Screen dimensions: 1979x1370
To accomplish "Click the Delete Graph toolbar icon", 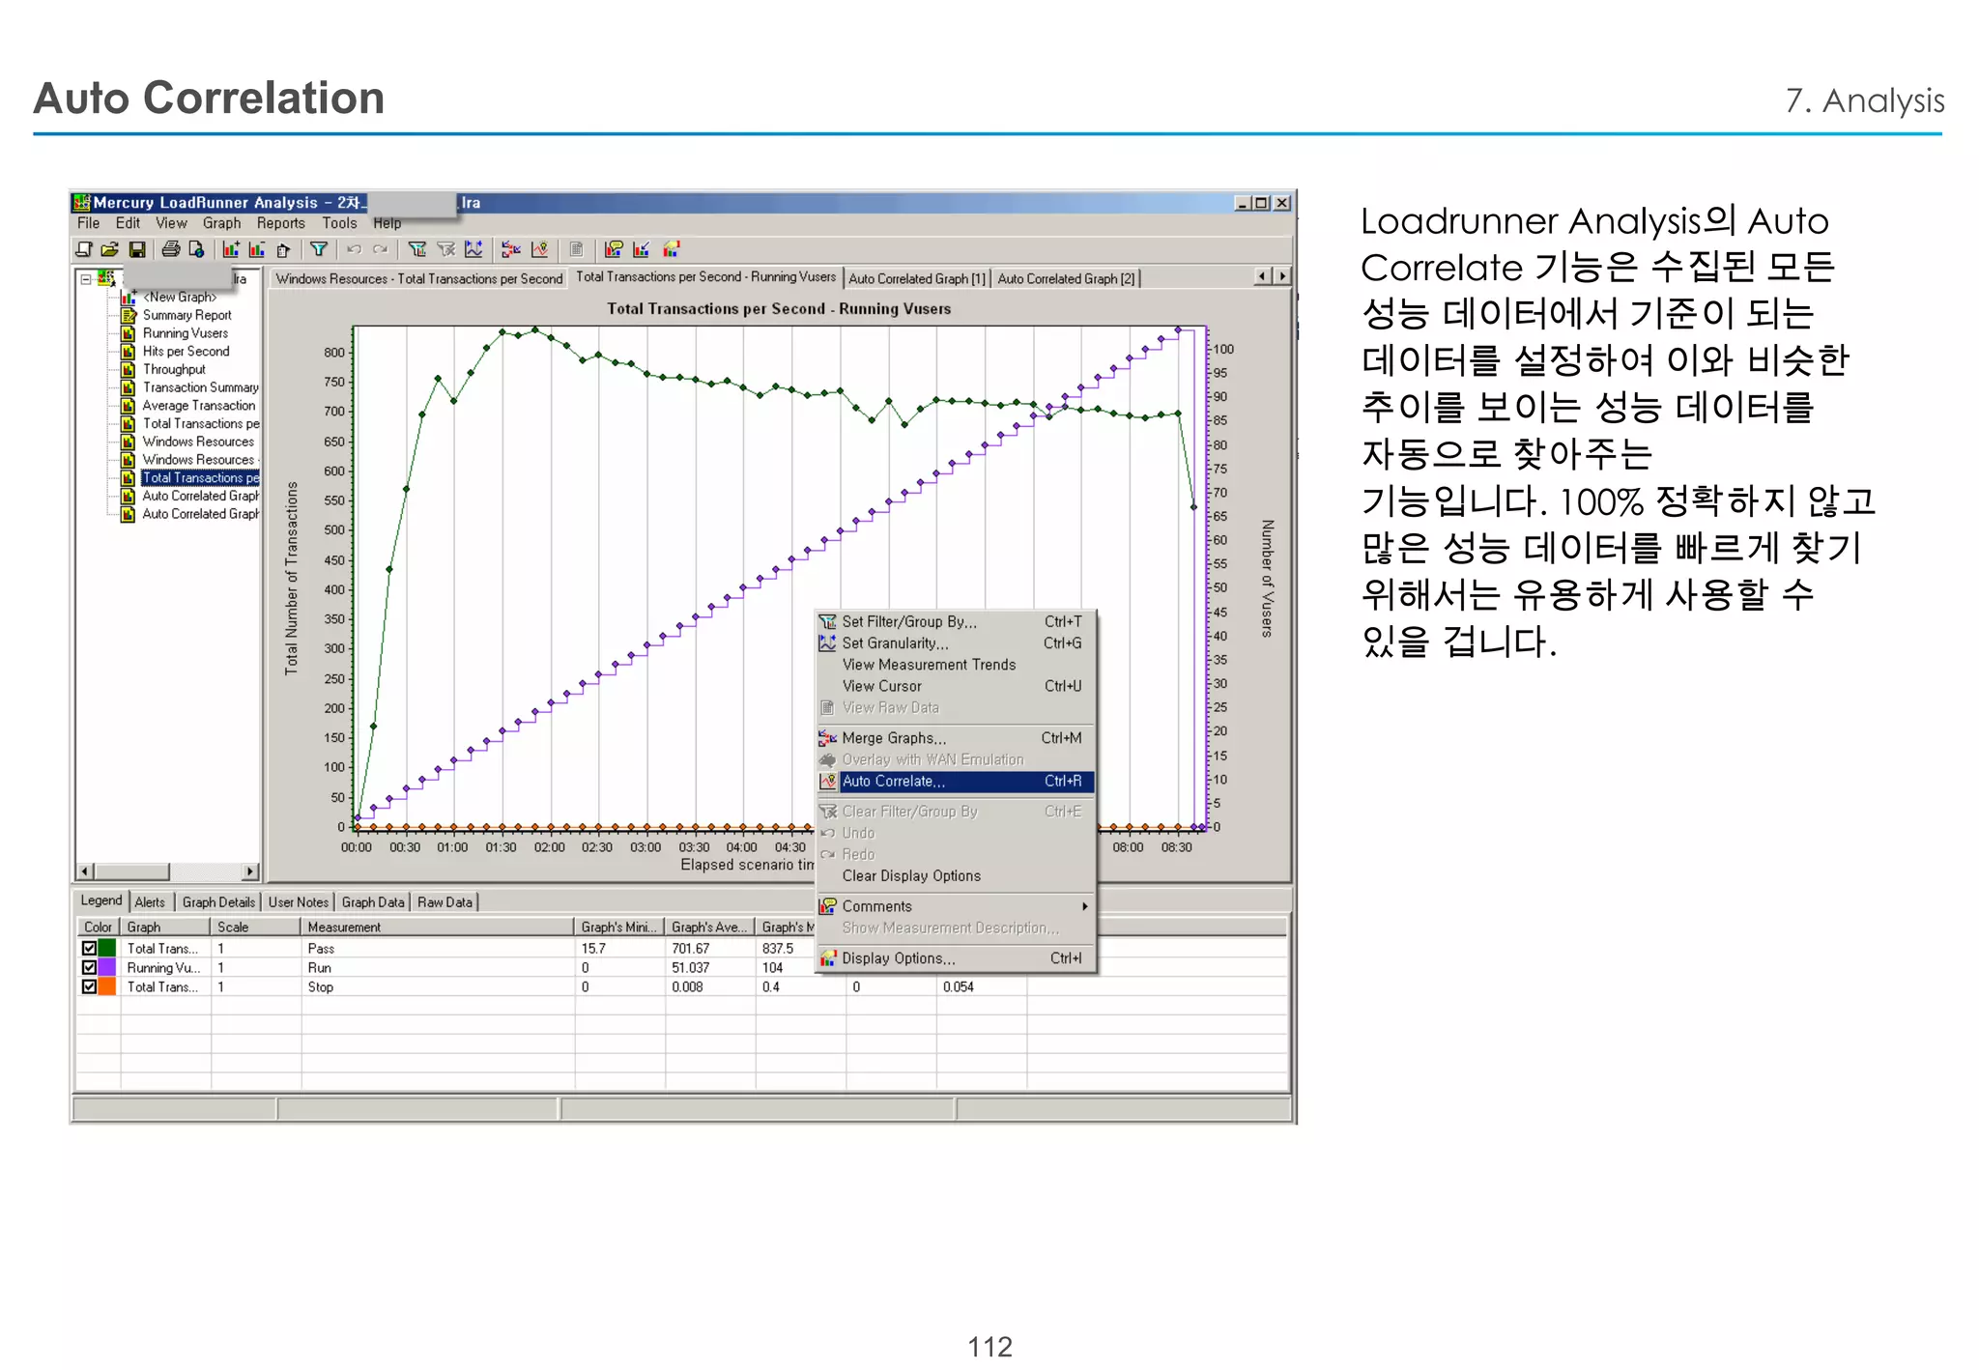I will click(x=257, y=249).
